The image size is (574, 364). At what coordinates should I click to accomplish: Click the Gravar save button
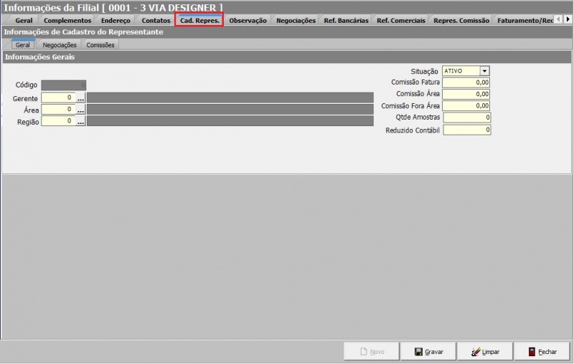point(430,352)
